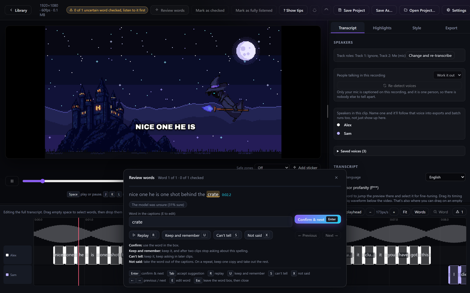
Task: Click the redo arrow icon
Action: click(327, 10)
